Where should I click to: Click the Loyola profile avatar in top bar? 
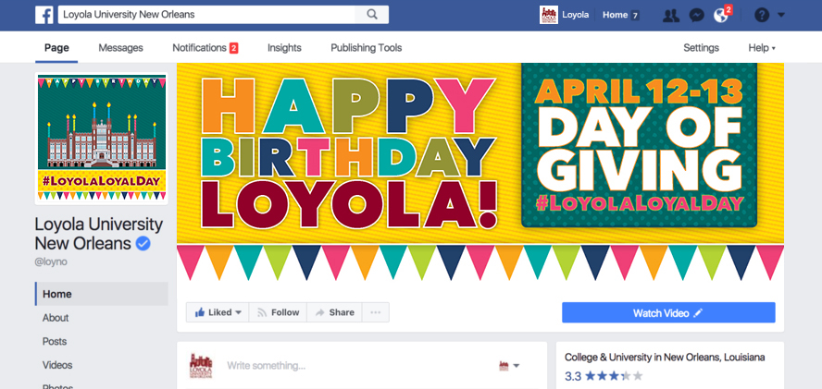tap(548, 15)
